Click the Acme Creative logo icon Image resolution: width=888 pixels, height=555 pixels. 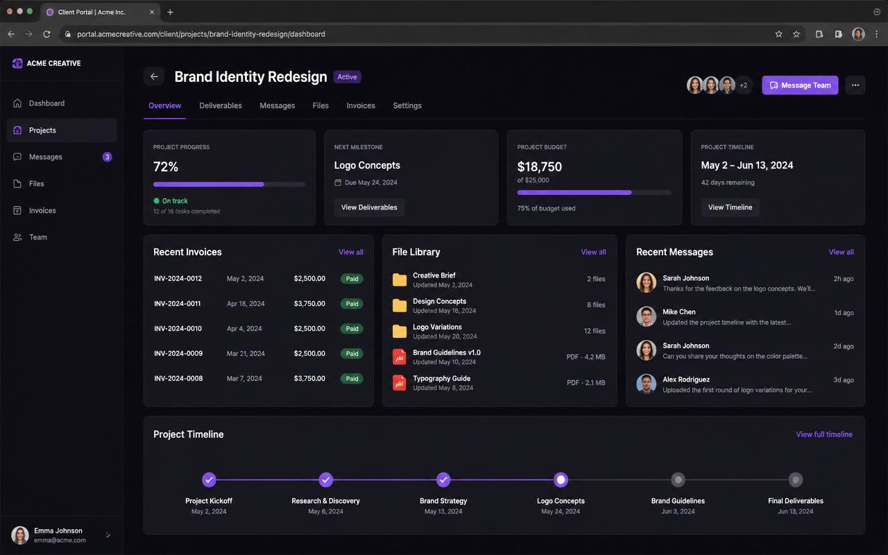[17, 63]
